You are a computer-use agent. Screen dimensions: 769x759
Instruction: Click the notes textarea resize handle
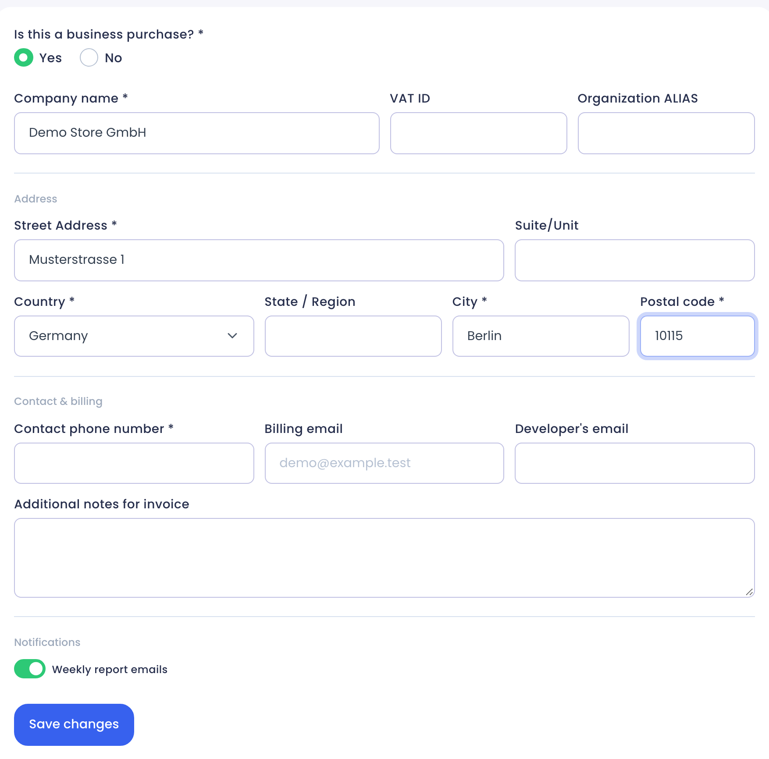749,592
